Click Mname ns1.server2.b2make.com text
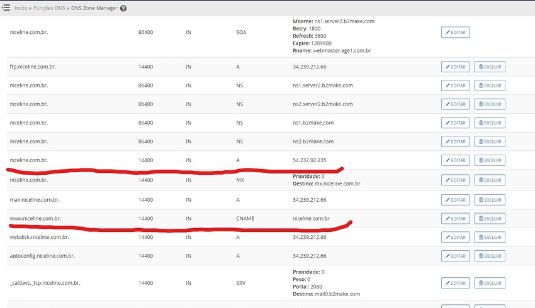Screen dimensions: 535x308 point(334,21)
